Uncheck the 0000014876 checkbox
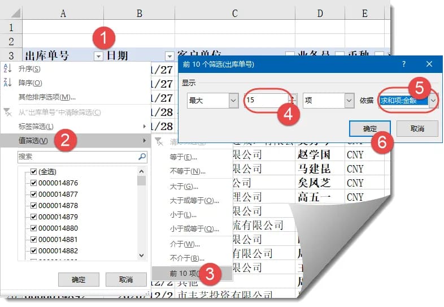 point(33,183)
